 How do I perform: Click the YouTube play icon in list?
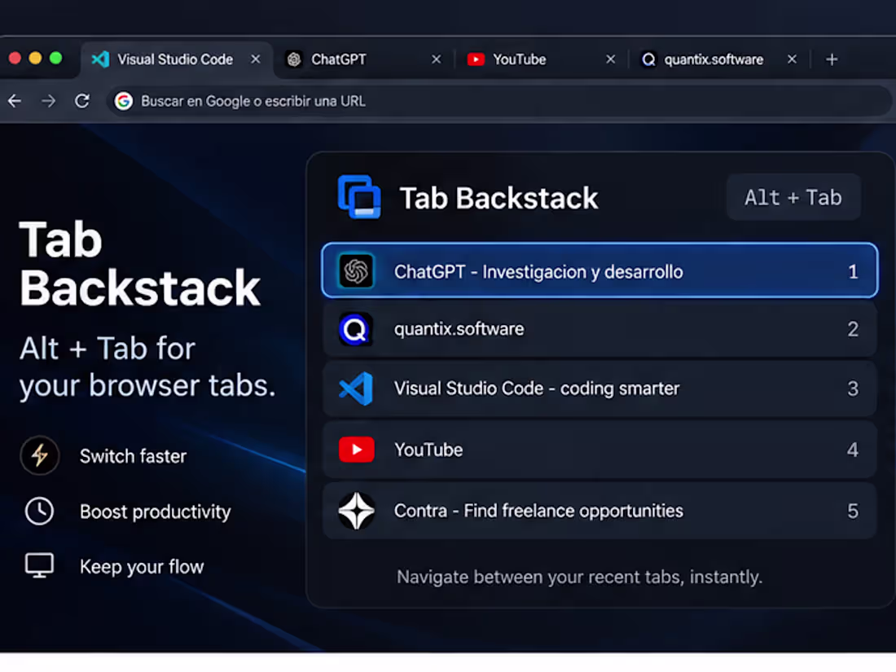(357, 450)
